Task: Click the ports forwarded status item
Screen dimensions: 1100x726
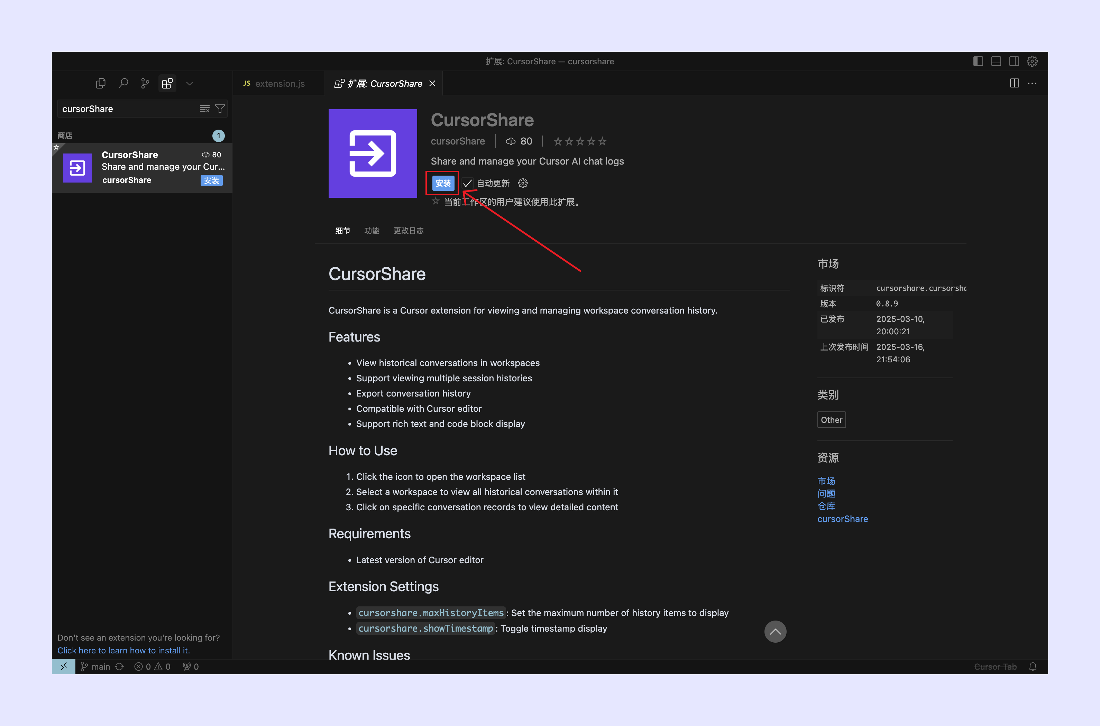Action: (191, 667)
